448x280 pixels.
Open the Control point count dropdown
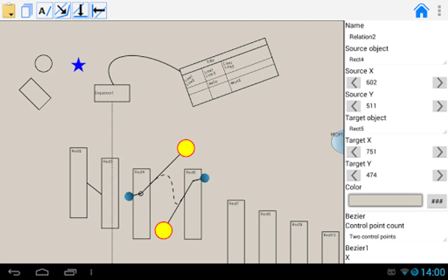tap(396, 236)
